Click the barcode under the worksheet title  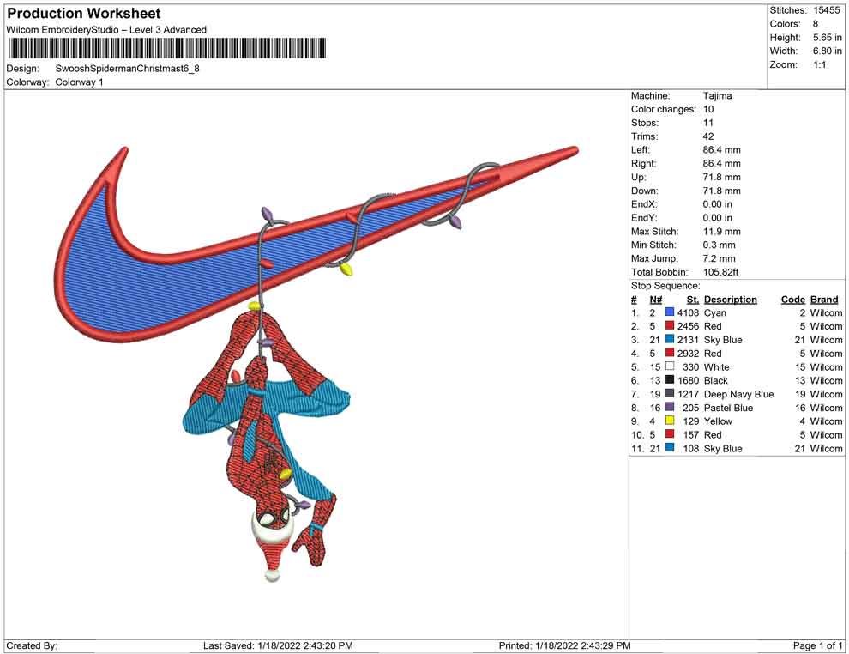pyautogui.click(x=167, y=48)
